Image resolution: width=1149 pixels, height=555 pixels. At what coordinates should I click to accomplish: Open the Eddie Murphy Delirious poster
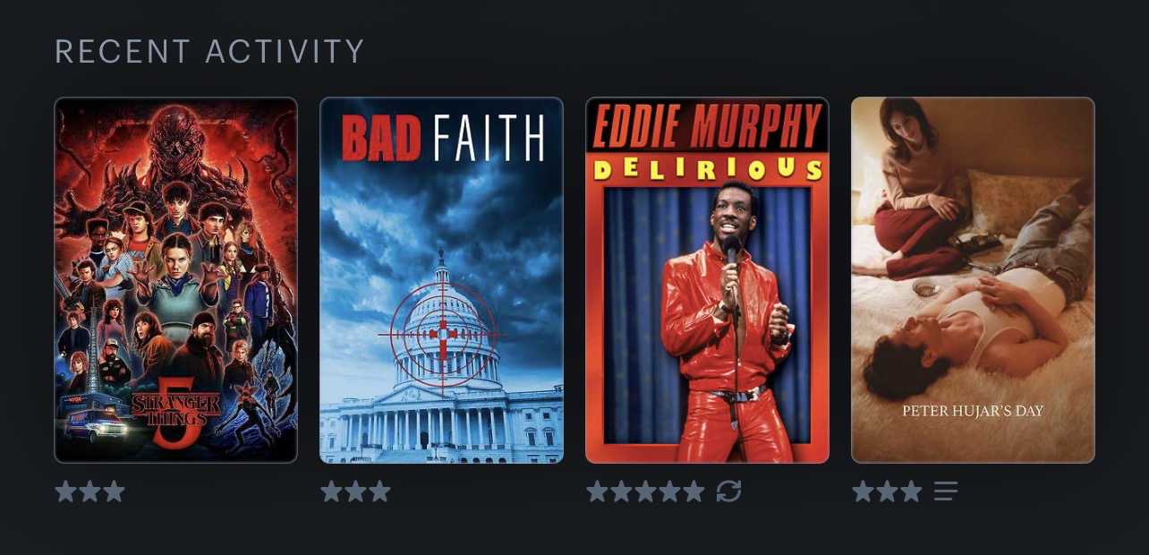pyautogui.click(x=707, y=280)
